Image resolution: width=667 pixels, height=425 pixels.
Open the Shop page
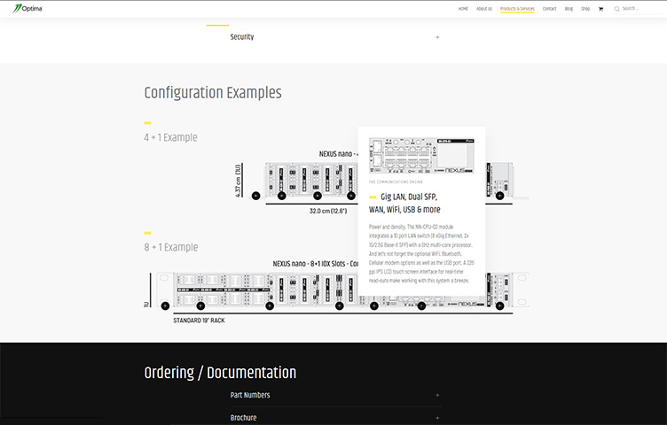coord(585,9)
